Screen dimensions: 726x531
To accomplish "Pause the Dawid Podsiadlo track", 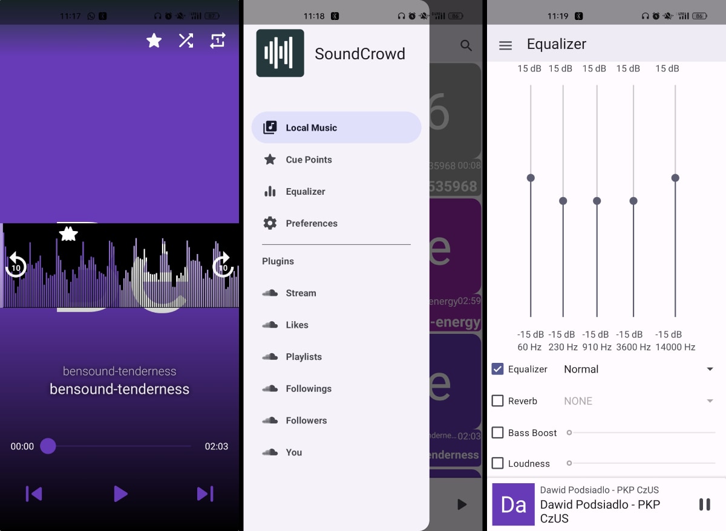I will click(x=704, y=504).
